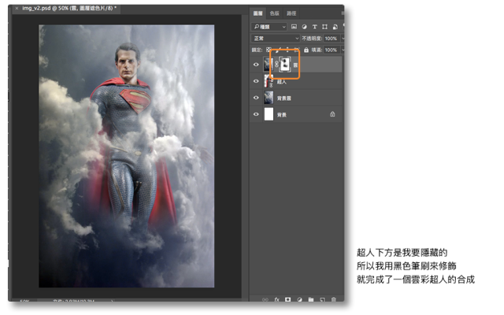Switch to the 色版 tab

coord(274,13)
